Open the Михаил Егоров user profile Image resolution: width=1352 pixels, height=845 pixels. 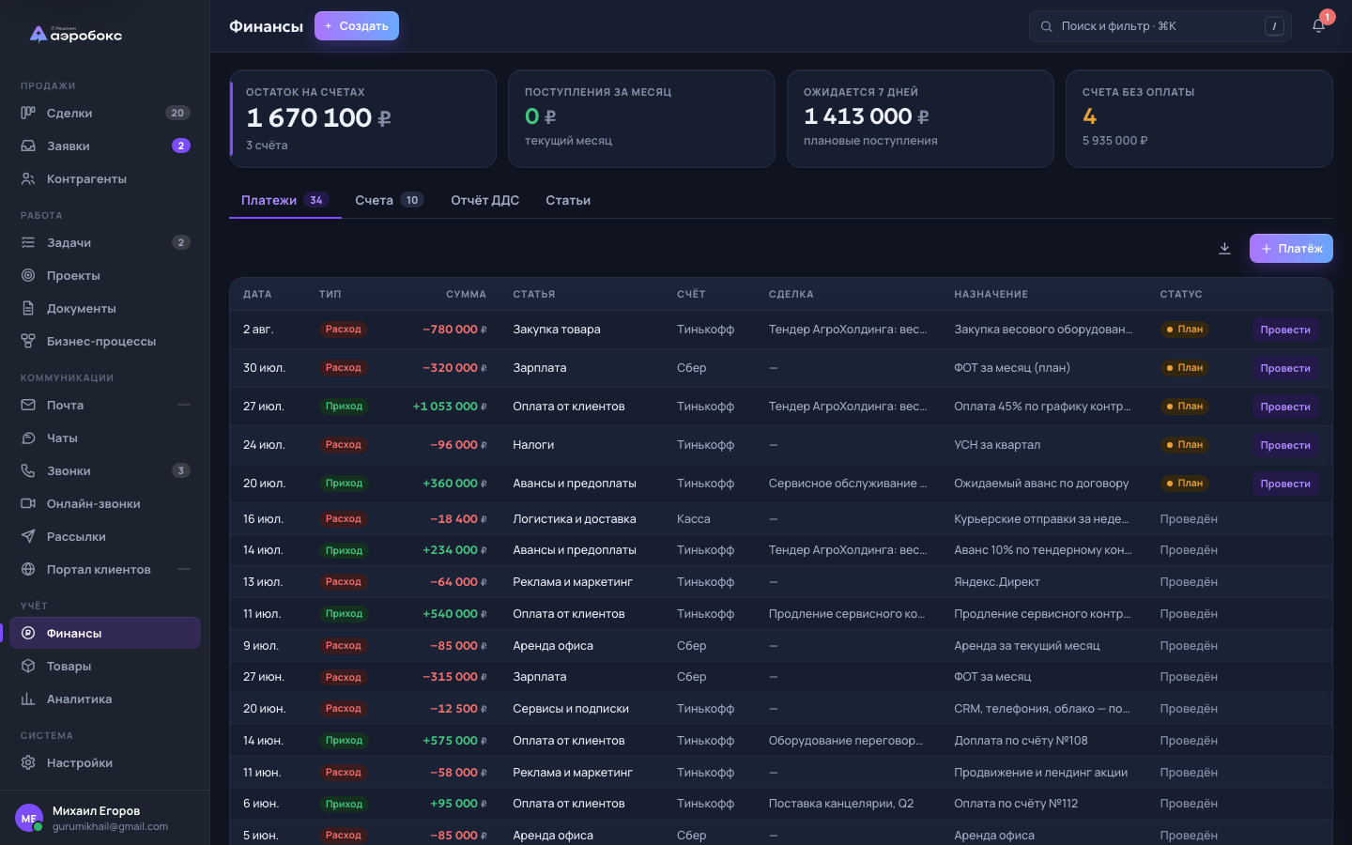click(x=105, y=818)
